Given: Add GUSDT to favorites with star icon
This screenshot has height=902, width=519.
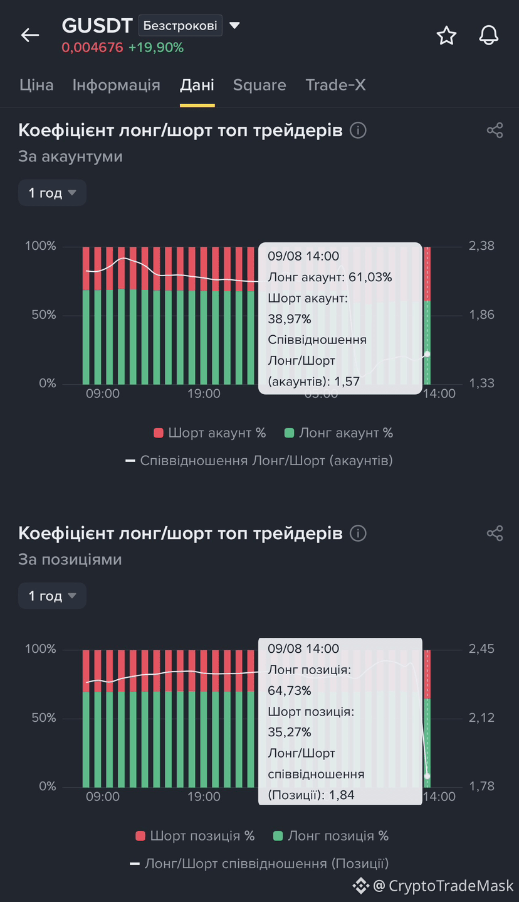Looking at the screenshot, I should 446,36.
